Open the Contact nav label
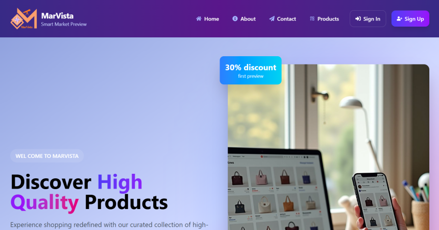The image size is (439, 230). click(x=286, y=19)
